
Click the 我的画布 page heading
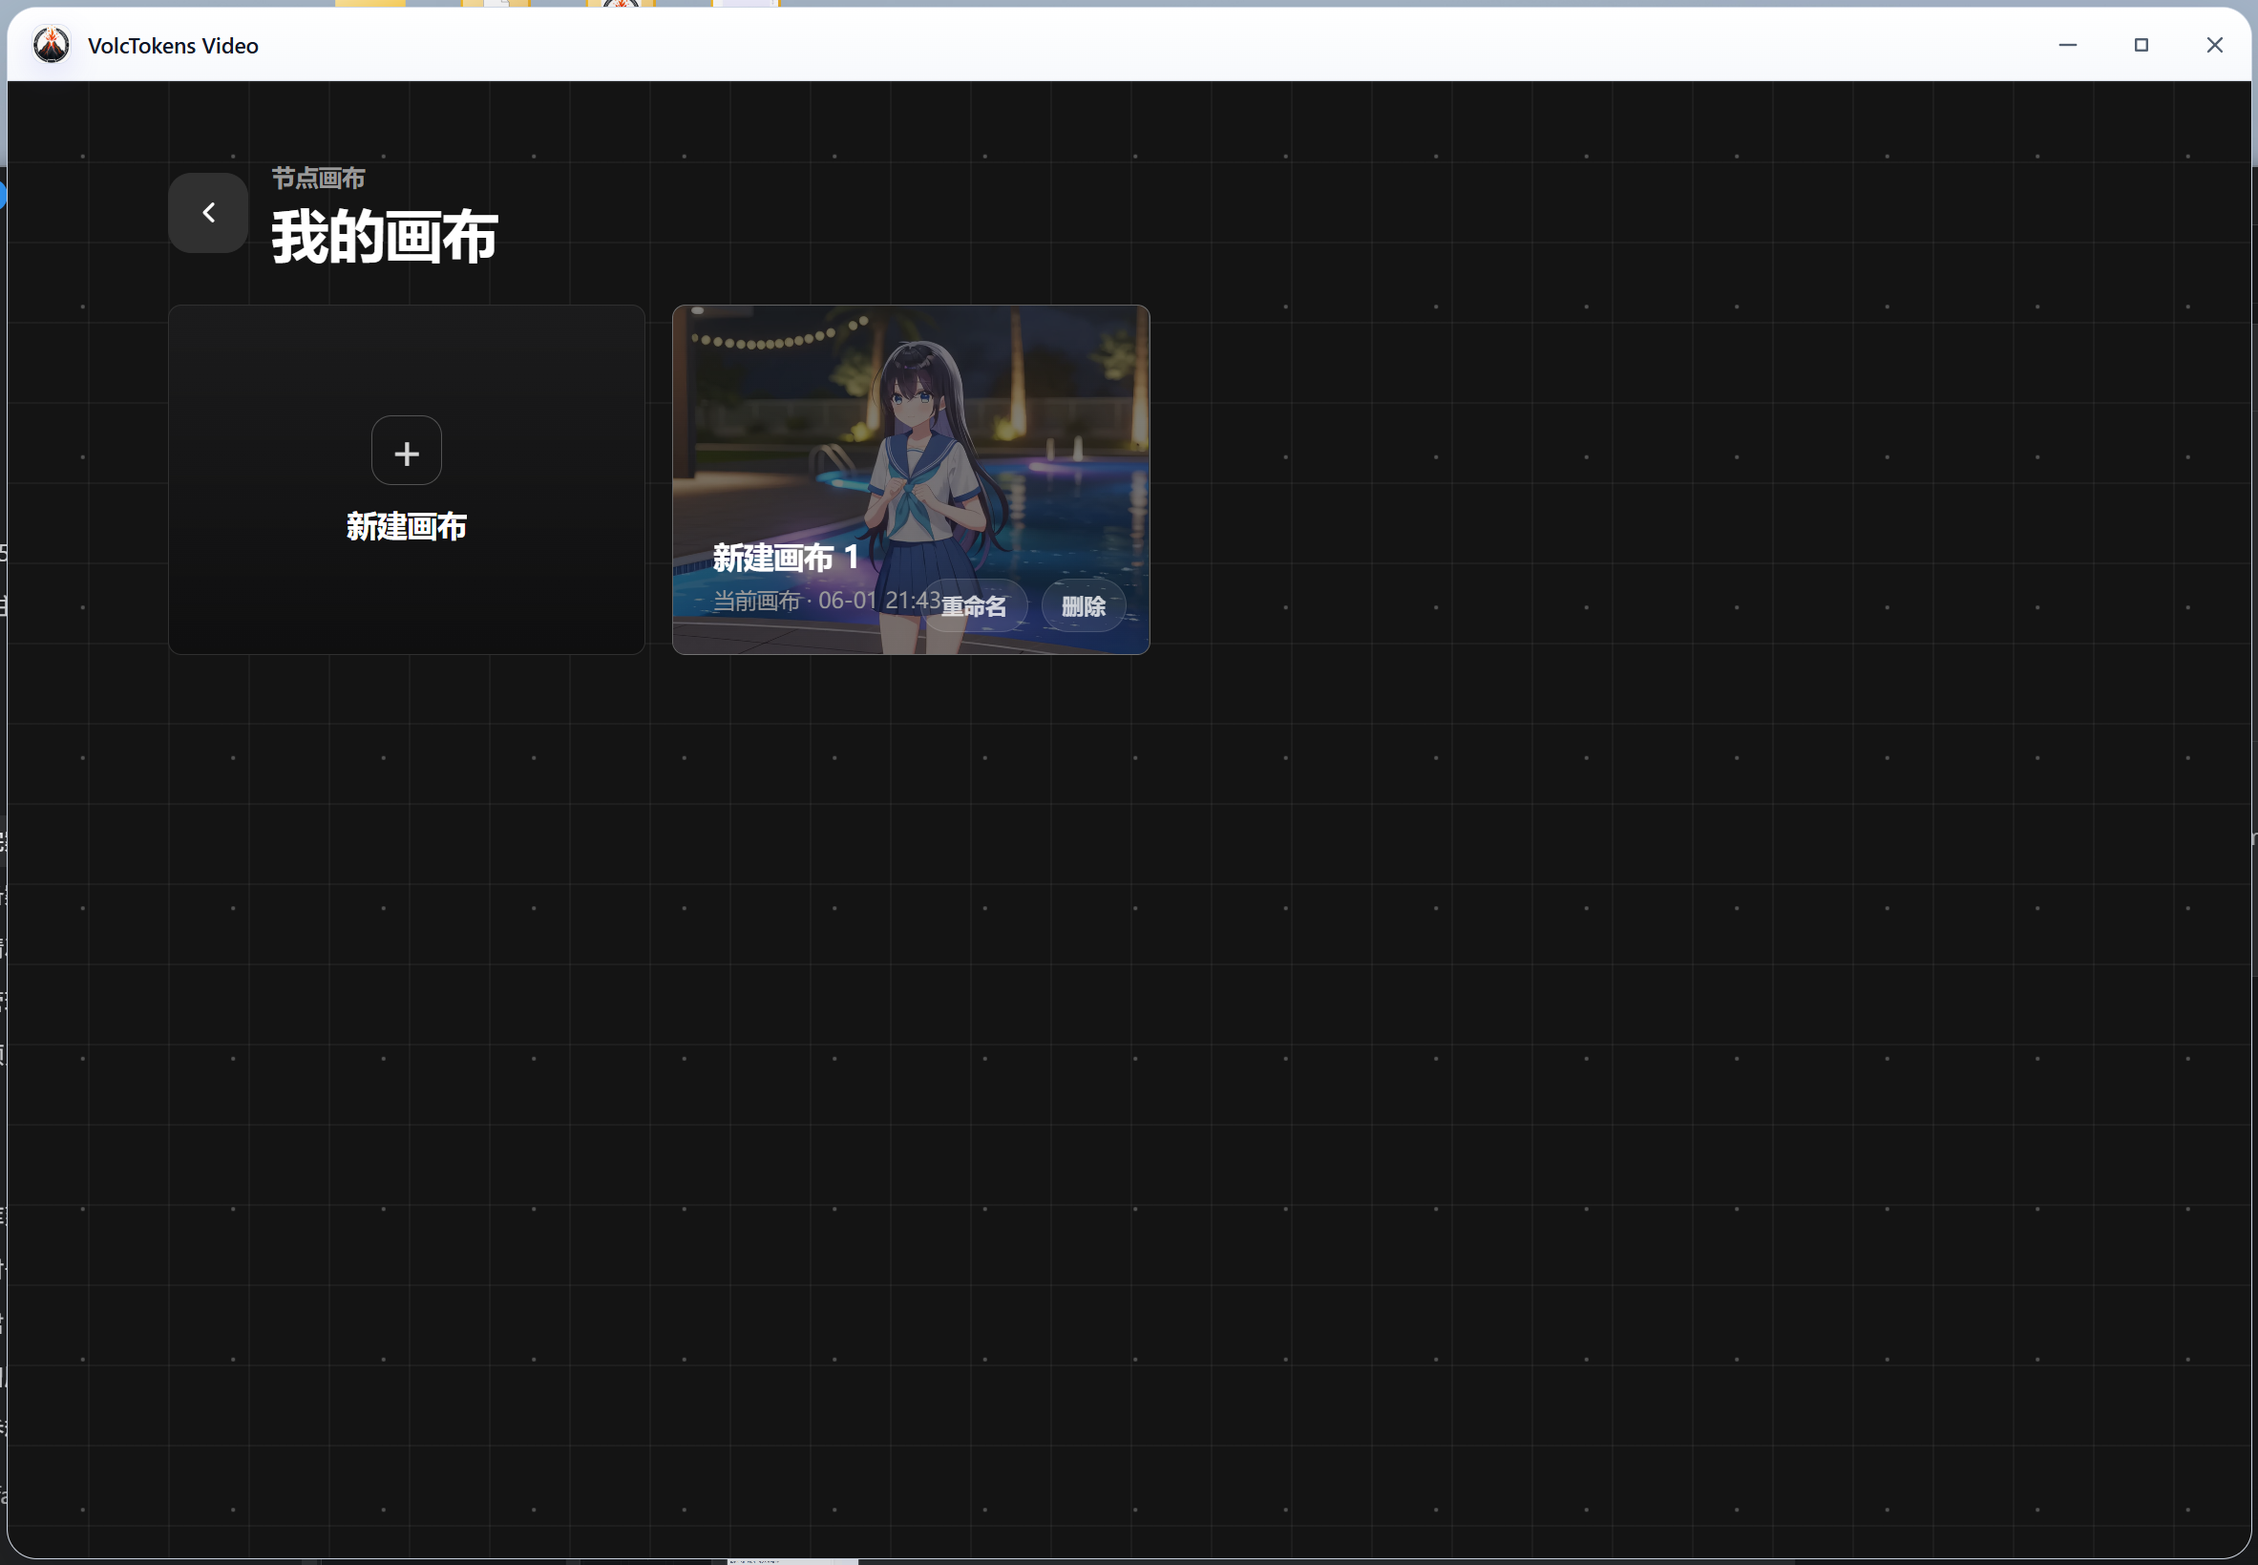tap(386, 238)
